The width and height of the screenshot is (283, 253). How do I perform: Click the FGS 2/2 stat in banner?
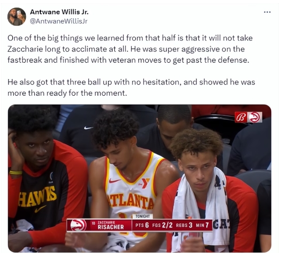[x=163, y=225]
